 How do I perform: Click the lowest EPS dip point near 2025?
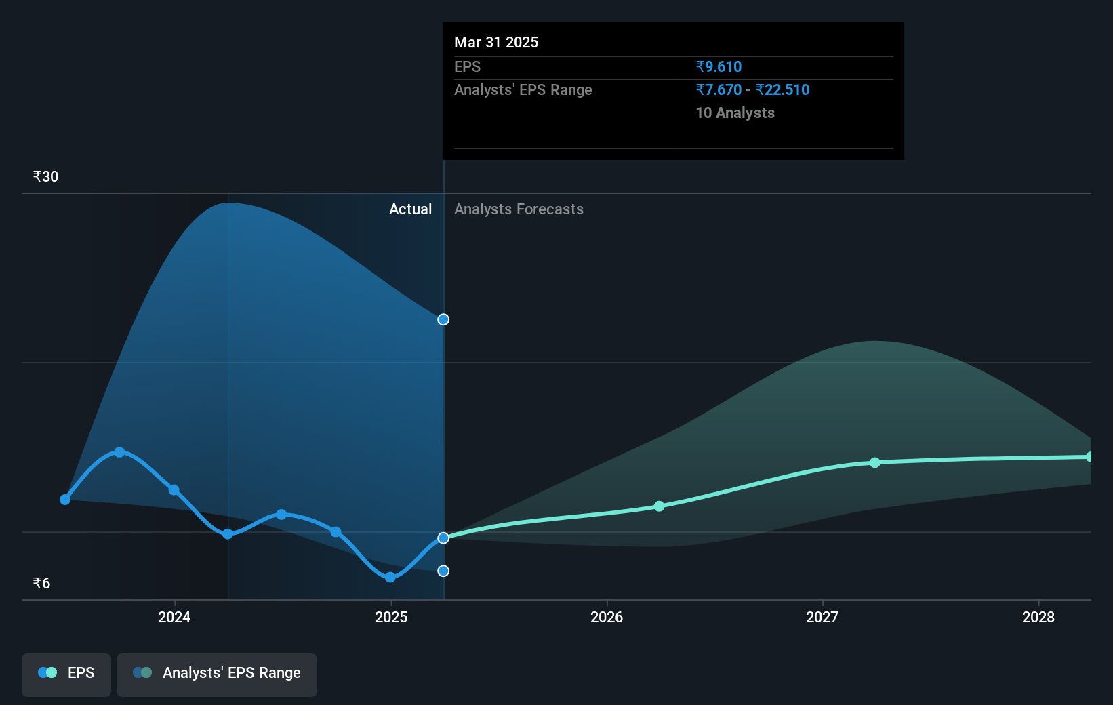(x=389, y=578)
